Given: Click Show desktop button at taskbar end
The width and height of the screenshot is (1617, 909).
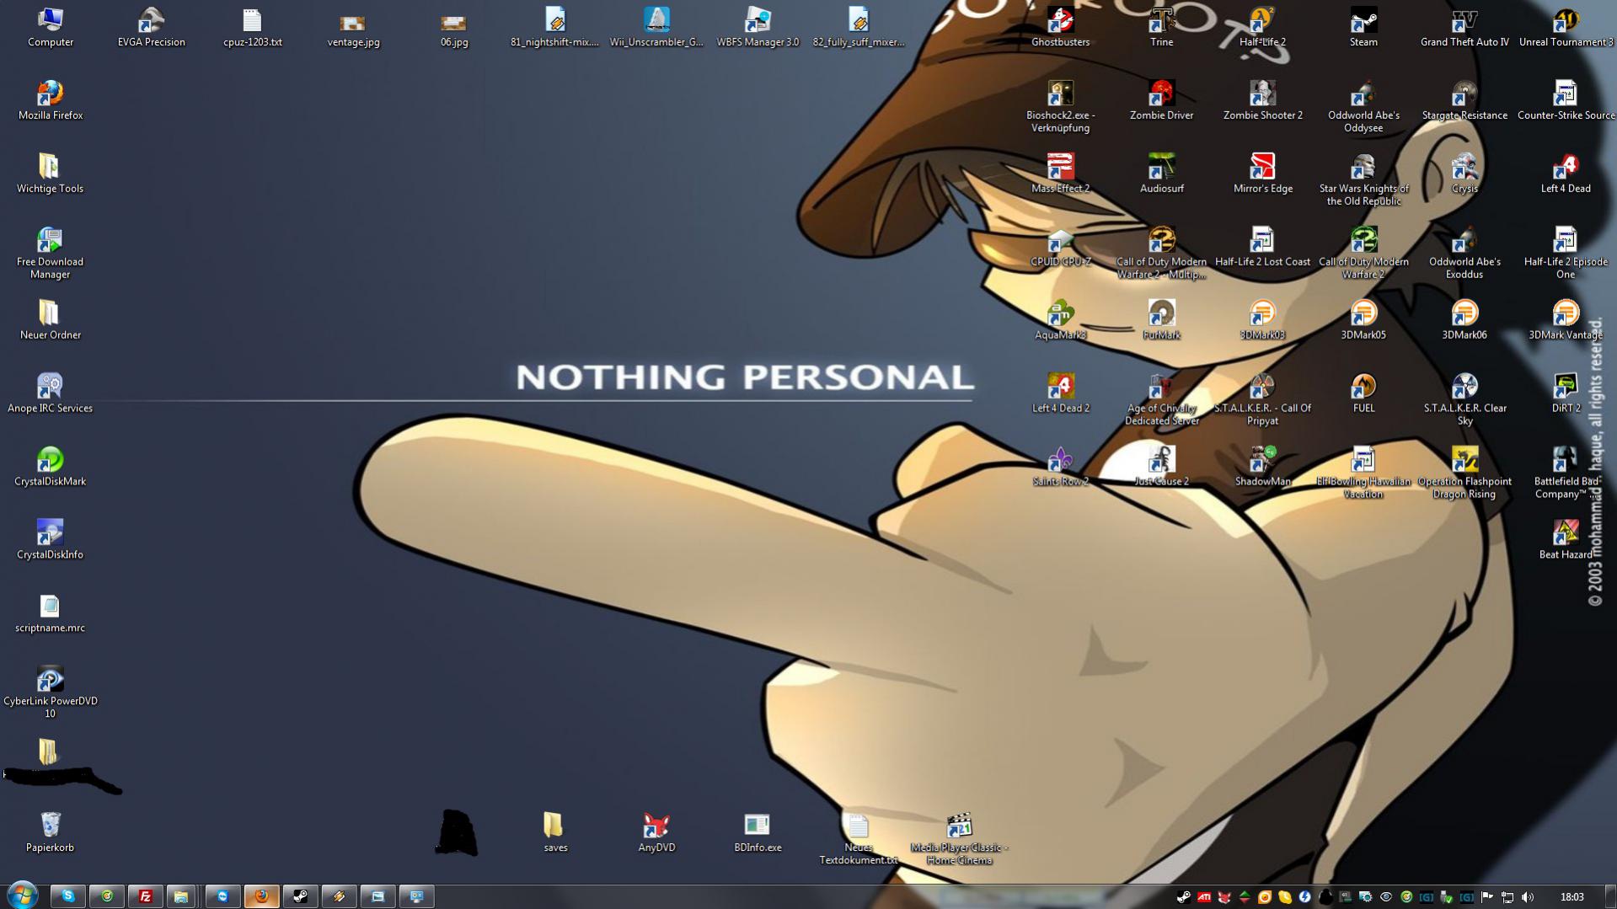Looking at the screenshot, I should click(1610, 896).
